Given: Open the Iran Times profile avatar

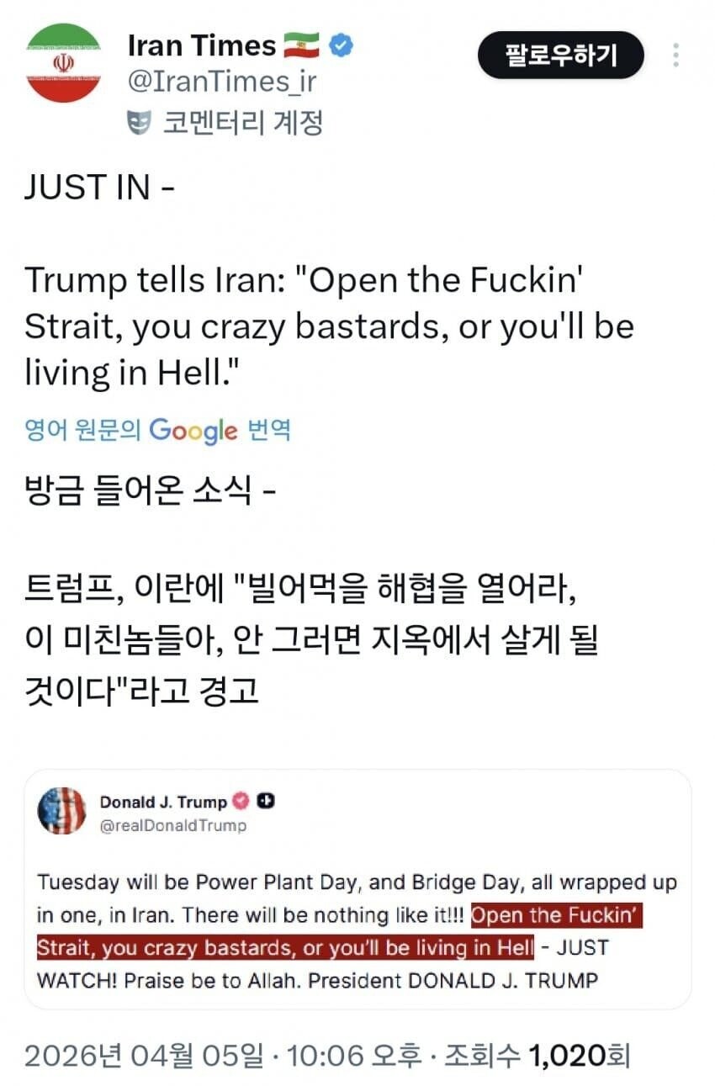Looking at the screenshot, I should (63, 64).
